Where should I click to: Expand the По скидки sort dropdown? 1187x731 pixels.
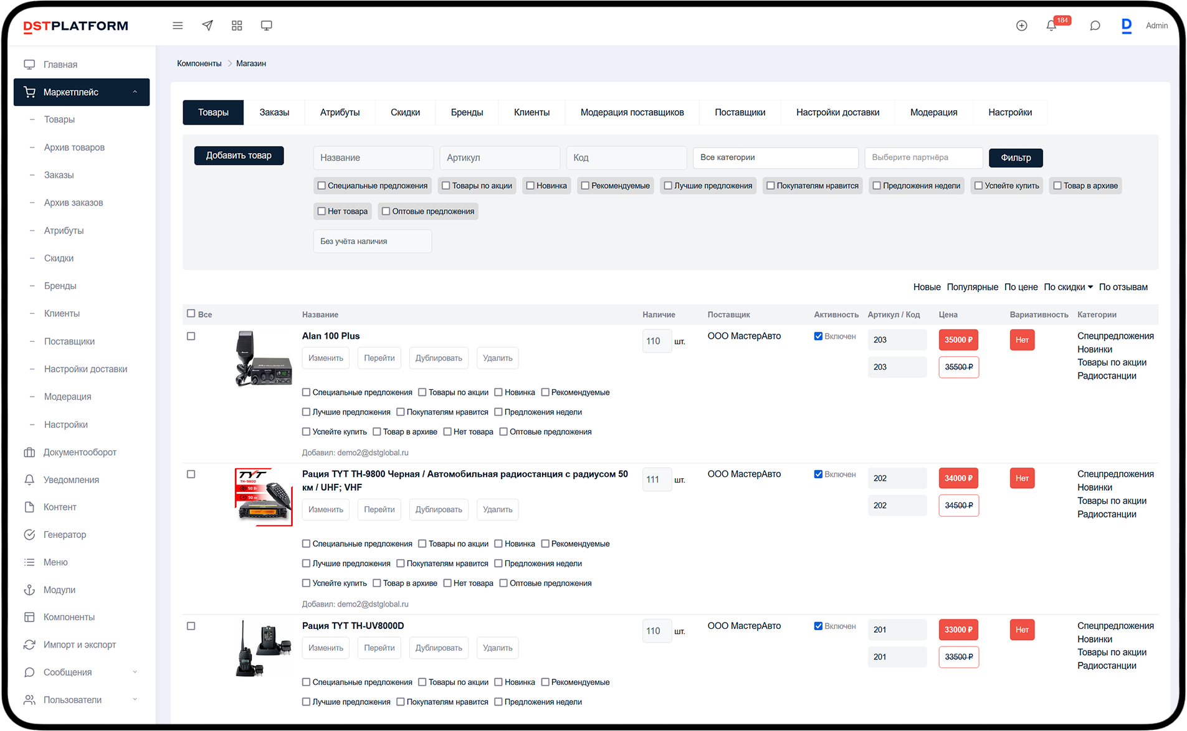click(1068, 287)
